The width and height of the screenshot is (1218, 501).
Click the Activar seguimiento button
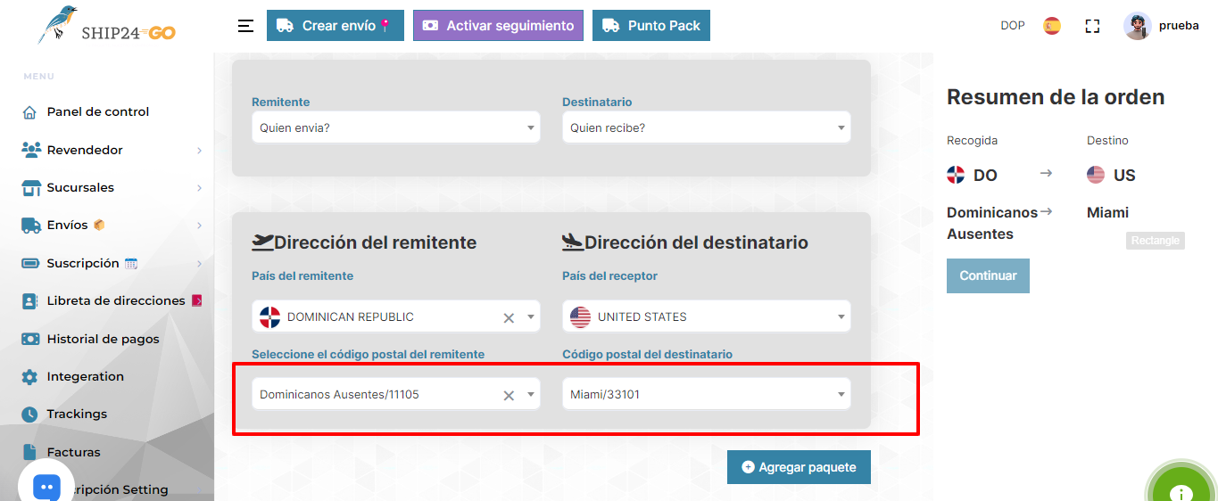[x=498, y=26]
